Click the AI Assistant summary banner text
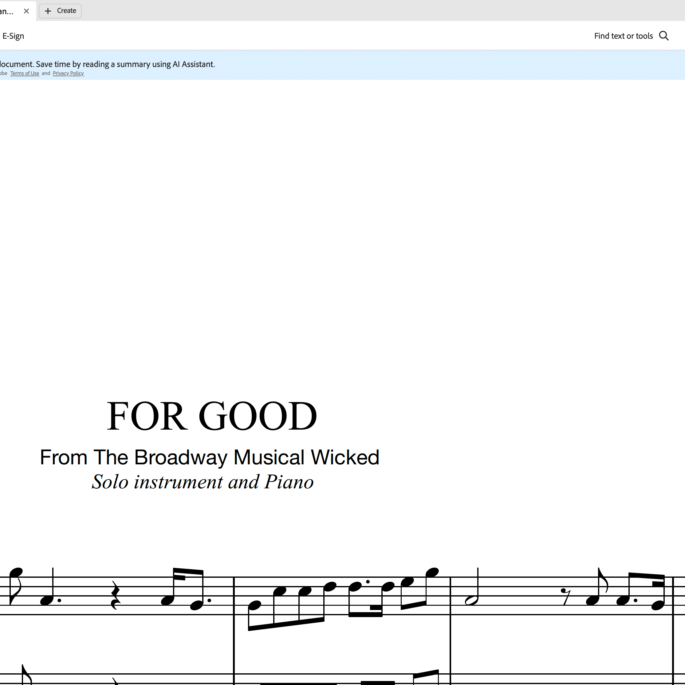 point(108,64)
